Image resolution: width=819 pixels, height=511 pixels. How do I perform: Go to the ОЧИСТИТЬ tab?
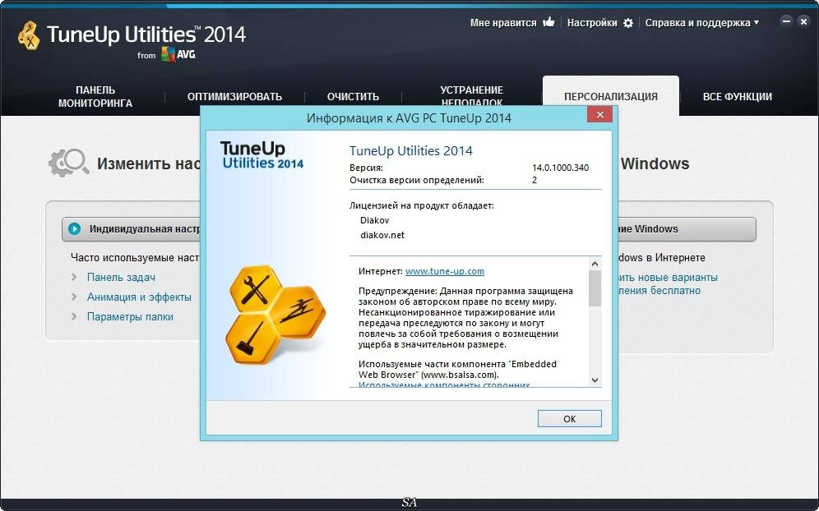[353, 97]
